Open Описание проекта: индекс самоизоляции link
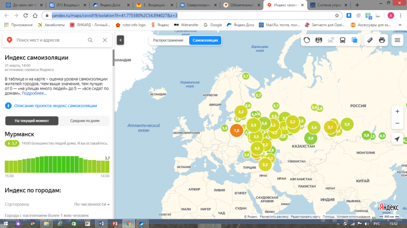 pyautogui.click(x=55, y=106)
